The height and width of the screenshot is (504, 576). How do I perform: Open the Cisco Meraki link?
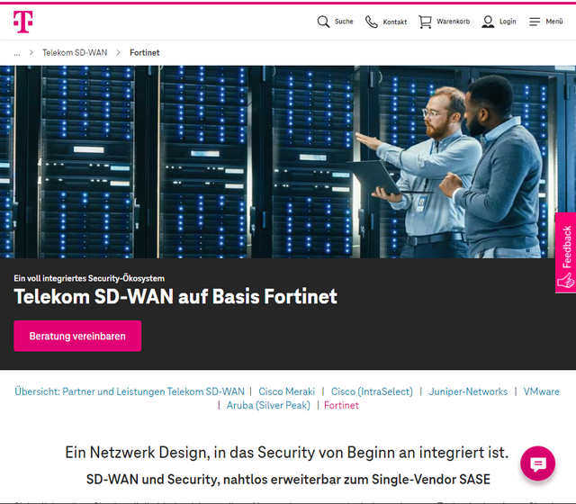[x=286, y=391]
